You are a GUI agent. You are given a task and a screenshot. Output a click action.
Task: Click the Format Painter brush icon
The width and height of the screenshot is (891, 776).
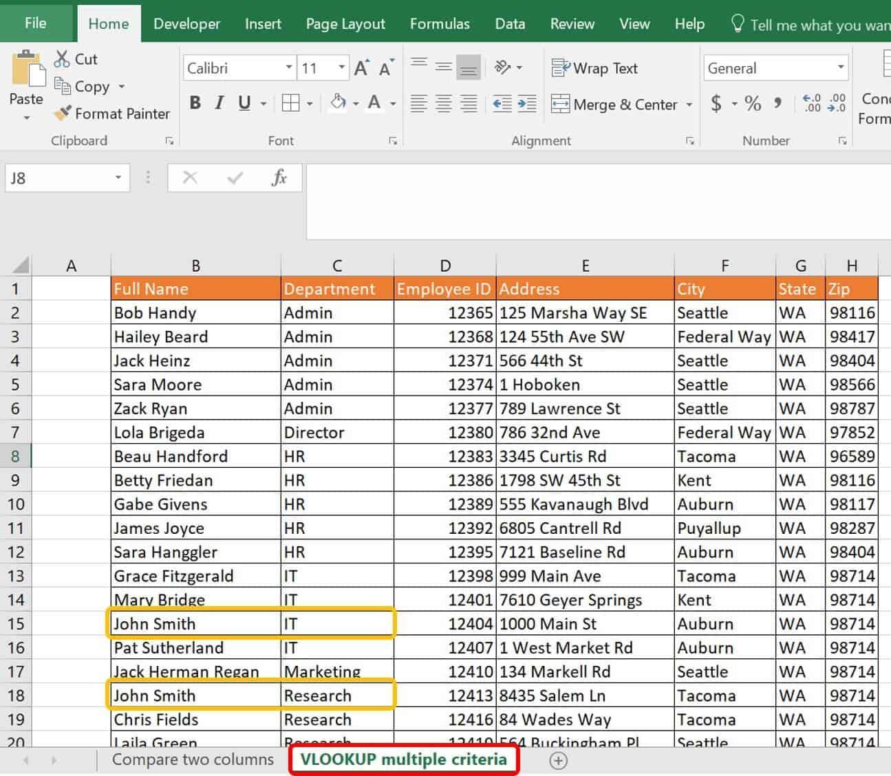(63, 114)
